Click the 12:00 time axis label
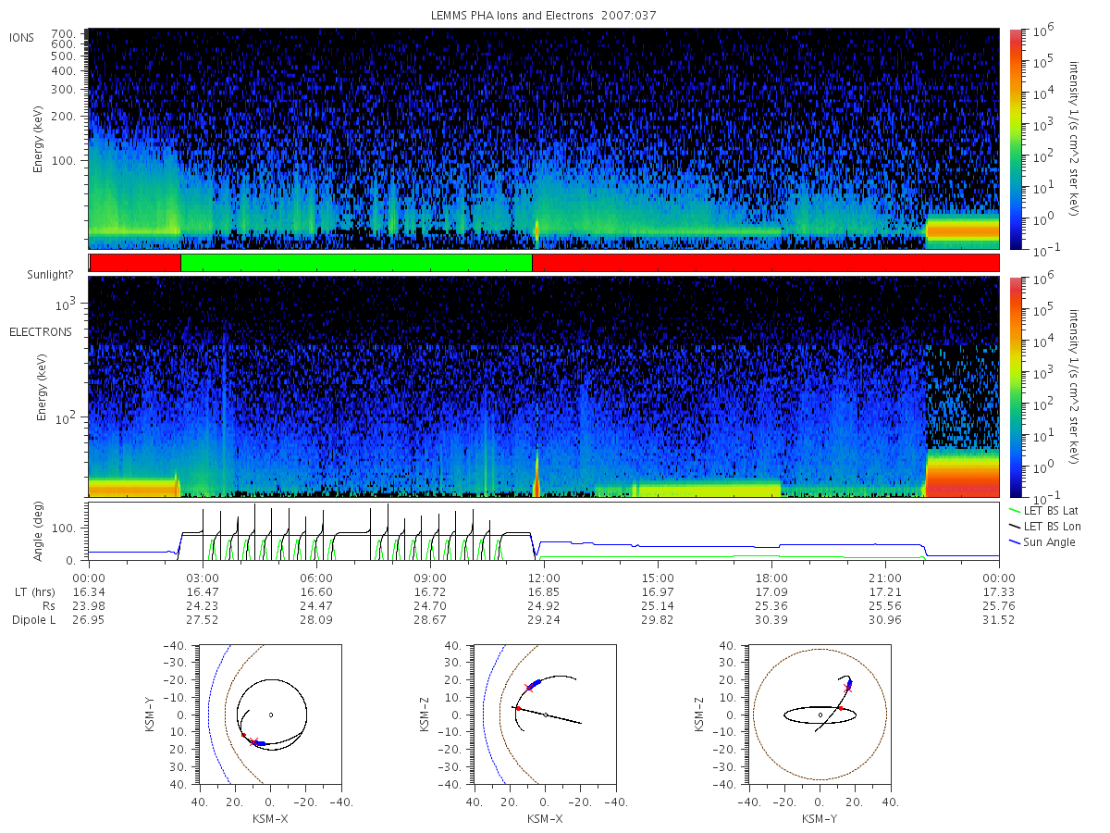 pyautogui.click(x=544, y=577)
